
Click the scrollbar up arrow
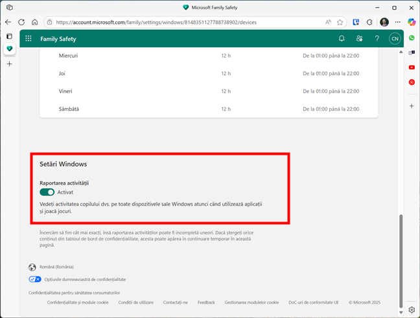pyautogui.click(x=401, y=52)
